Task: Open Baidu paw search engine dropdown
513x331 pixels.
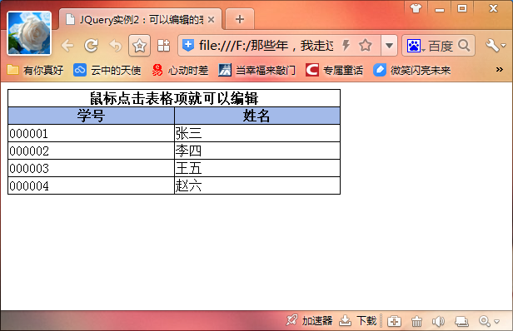Action: click(x=416, y=46)
